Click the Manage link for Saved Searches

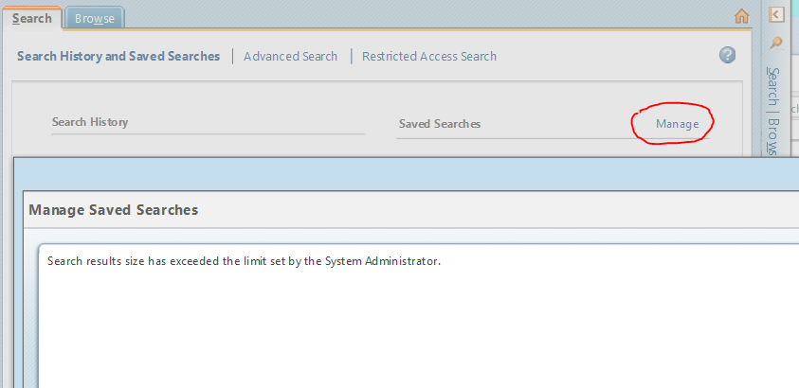pyautogui.click(x=677, y=124)
